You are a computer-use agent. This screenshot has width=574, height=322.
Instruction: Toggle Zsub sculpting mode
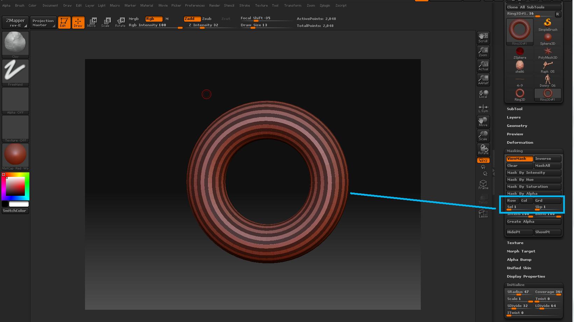(x=207, y=19)
